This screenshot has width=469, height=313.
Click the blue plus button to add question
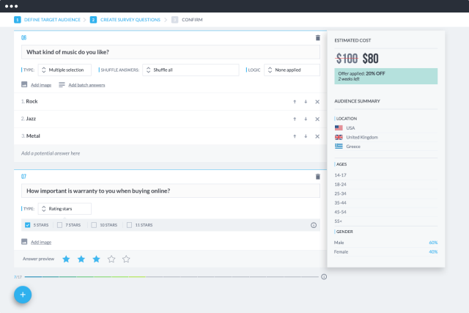[x=23, y=295]
